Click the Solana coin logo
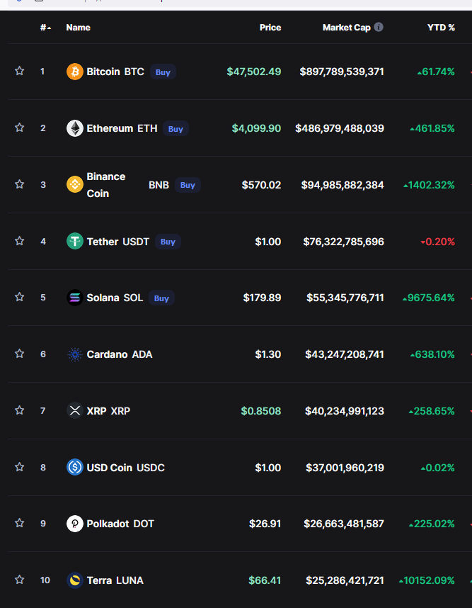This screenshot has height=608, width=472. click(x=75, y=298)
